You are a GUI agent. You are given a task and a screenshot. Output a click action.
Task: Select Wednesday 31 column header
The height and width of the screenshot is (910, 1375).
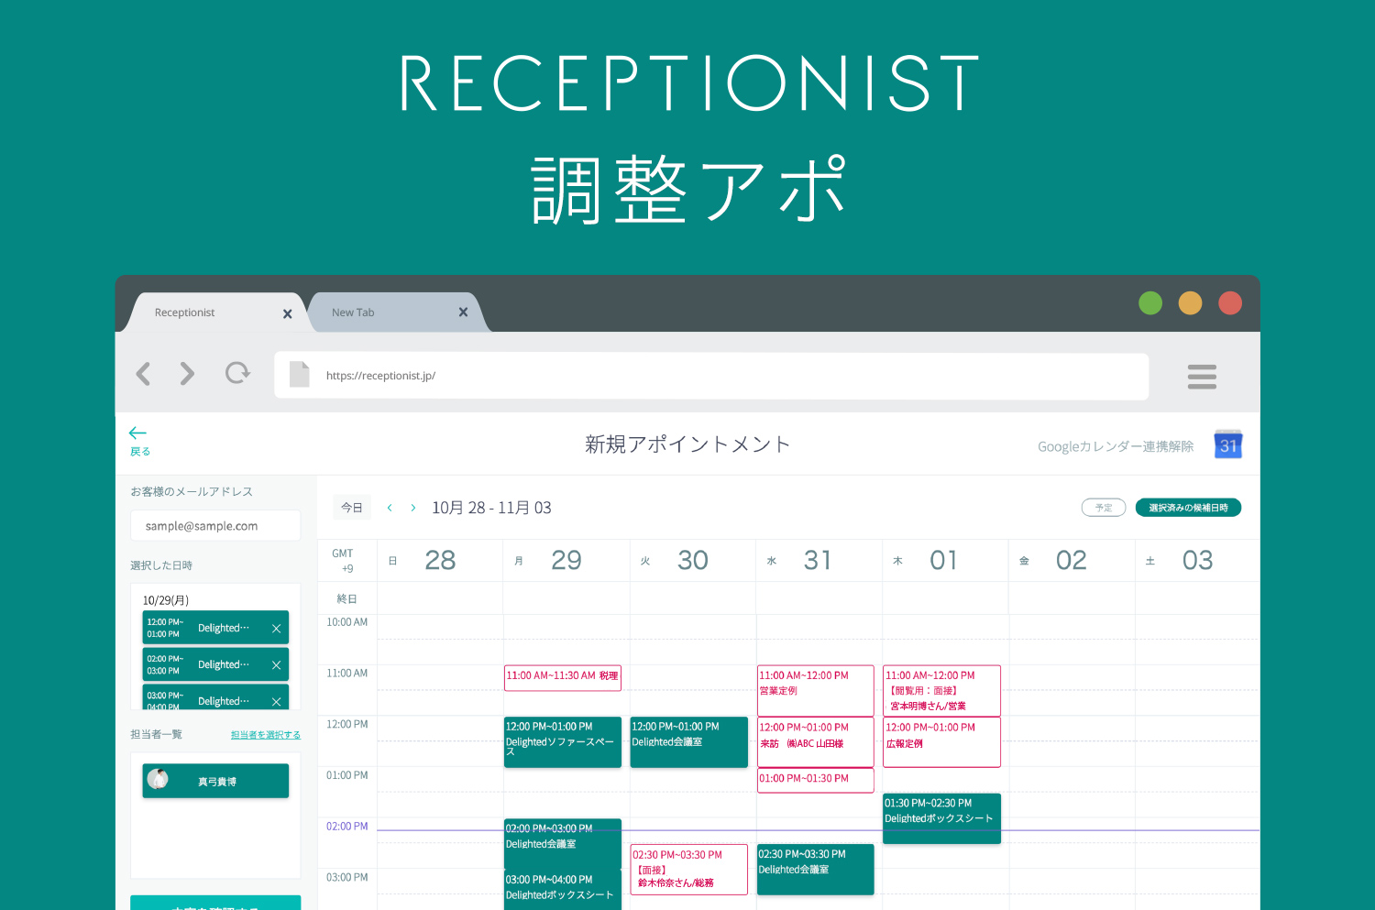tap(819, 560)
